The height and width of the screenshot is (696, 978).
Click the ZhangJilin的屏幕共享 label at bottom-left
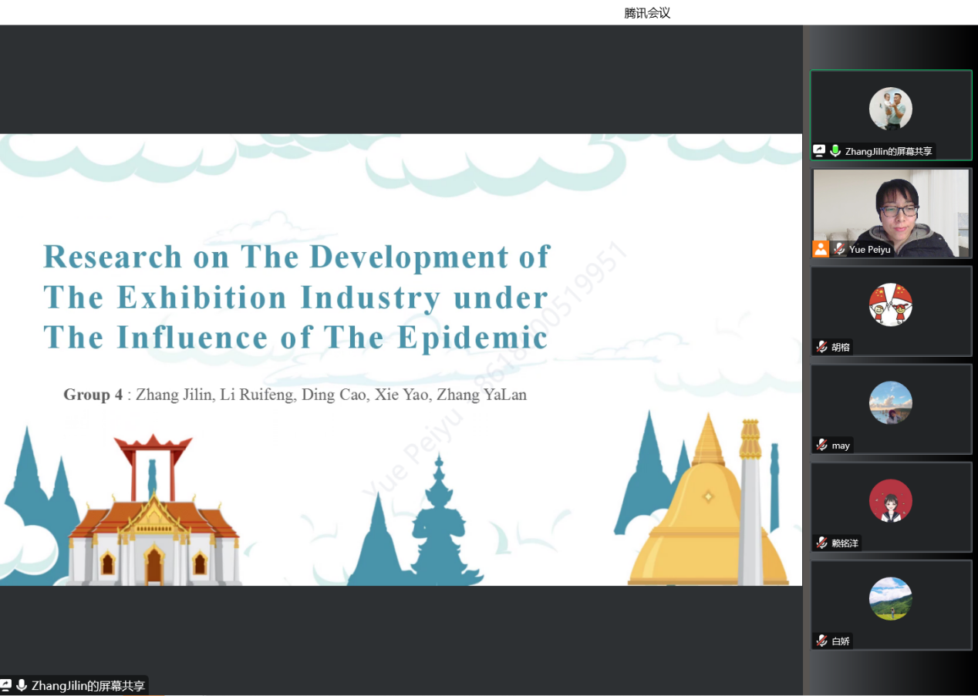(88, 685)
